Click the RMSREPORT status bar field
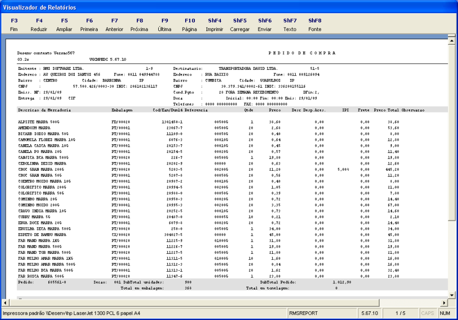This screenshot has height=320, width=458. (322, 313)
